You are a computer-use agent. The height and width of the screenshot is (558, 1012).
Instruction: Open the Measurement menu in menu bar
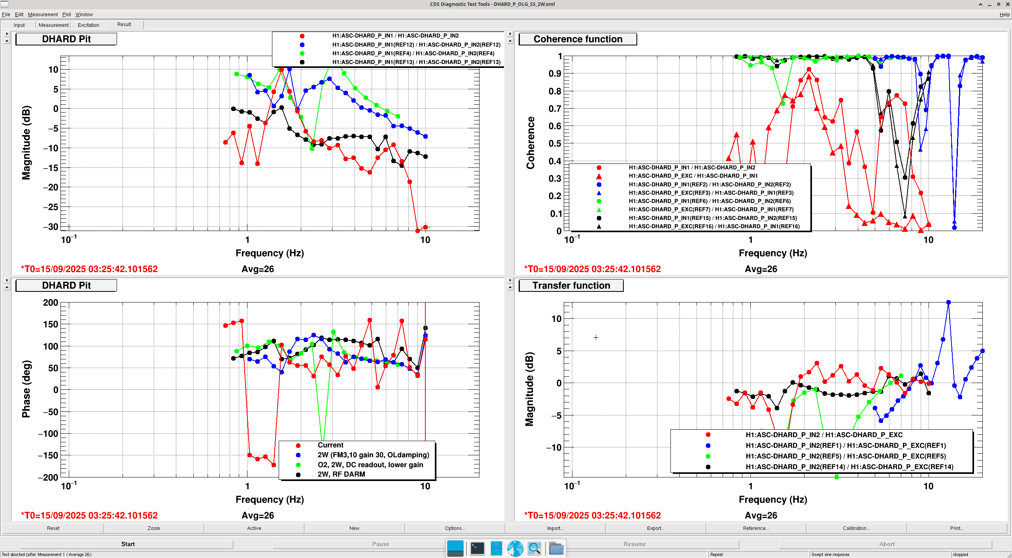43,15
